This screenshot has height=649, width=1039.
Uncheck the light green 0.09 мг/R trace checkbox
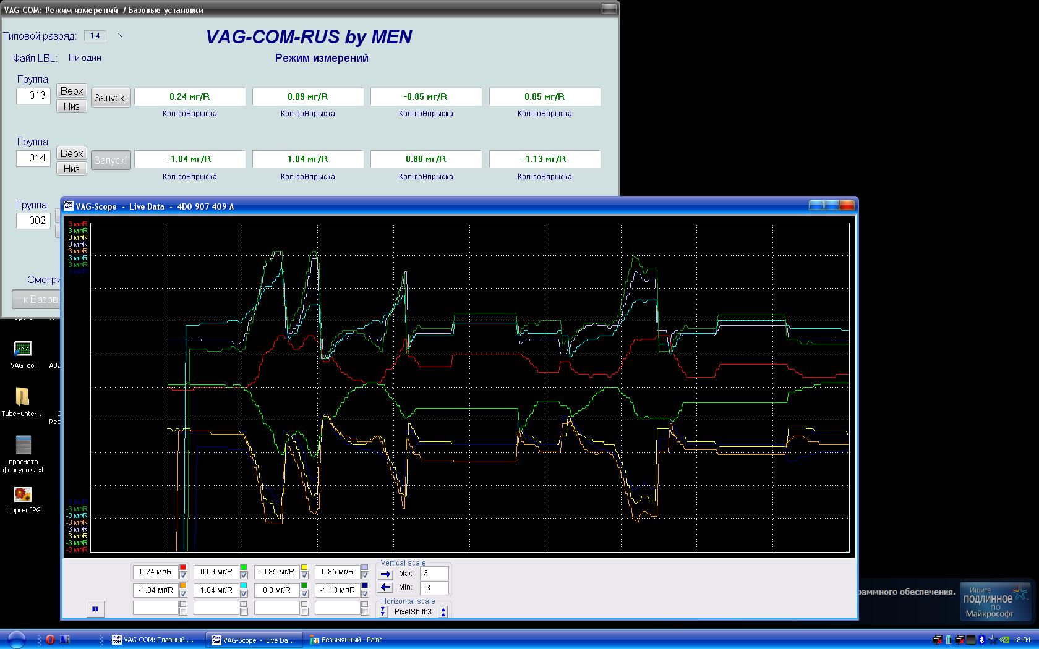pos(244,575)
